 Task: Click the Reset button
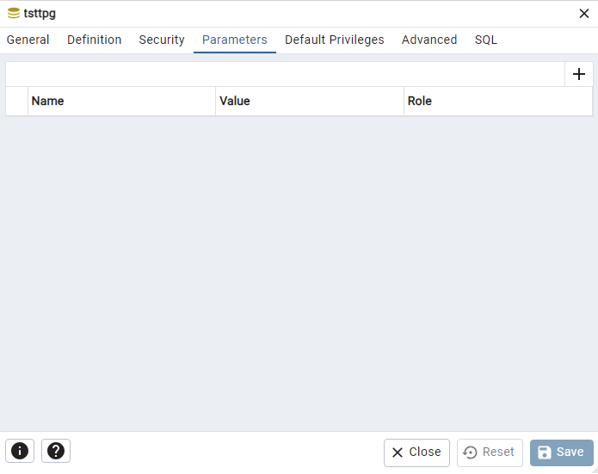pyautogui.click(x=490, y=452)
